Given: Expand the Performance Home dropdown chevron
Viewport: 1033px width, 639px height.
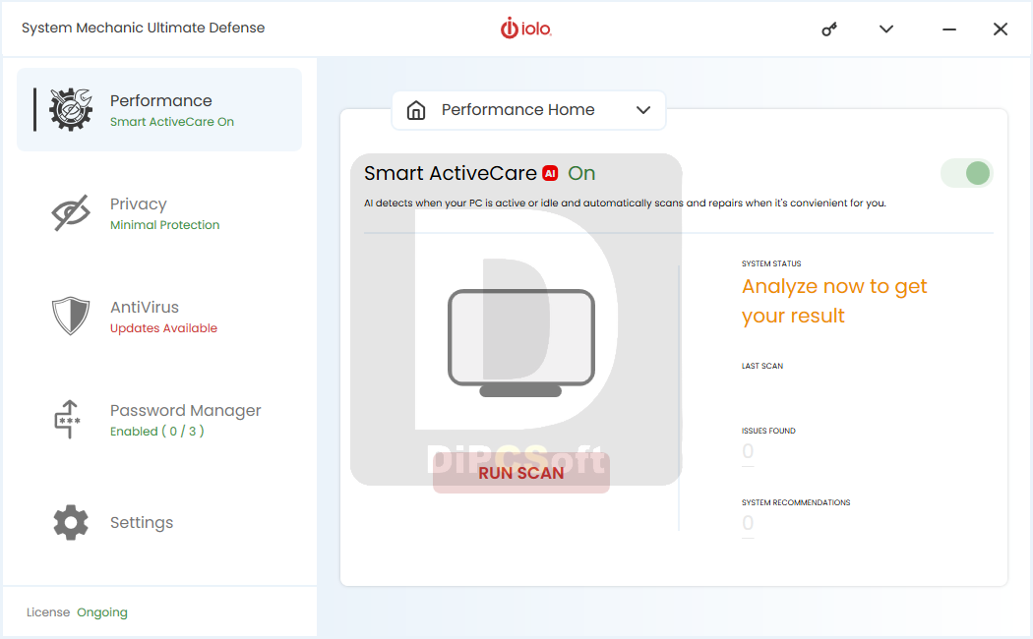Looking at the screenshot, I should tap(643, 110).
